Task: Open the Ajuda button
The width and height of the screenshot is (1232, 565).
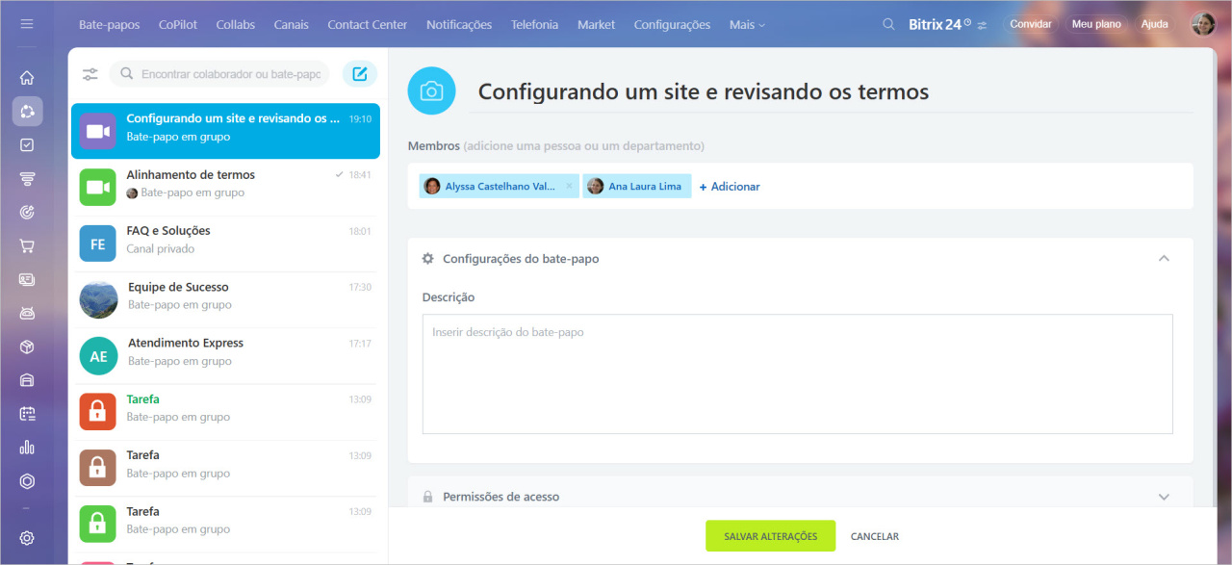Action: coord(1154,24)
